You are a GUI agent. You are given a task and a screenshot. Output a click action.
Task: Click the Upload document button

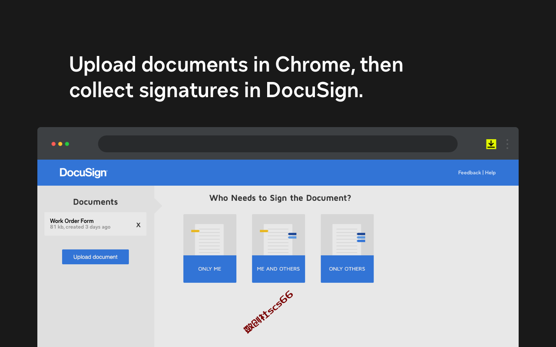click(x=96, y=257)
